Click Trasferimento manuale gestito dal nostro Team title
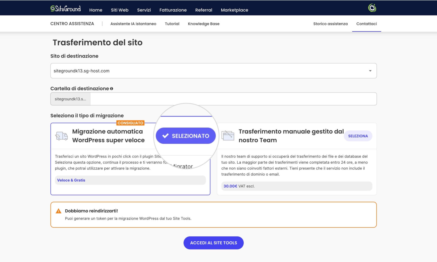Viewport: 437px width, 262px height. [291, 136]
